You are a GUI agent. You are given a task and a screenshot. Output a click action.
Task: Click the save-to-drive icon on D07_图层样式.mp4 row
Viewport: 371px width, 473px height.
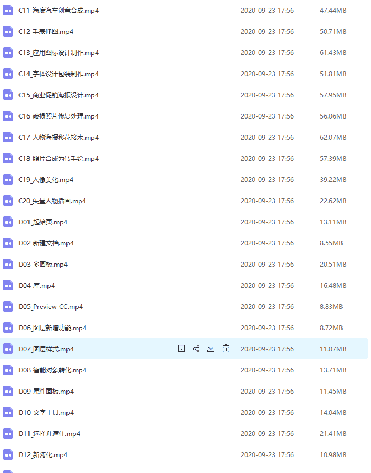(182, 349)
